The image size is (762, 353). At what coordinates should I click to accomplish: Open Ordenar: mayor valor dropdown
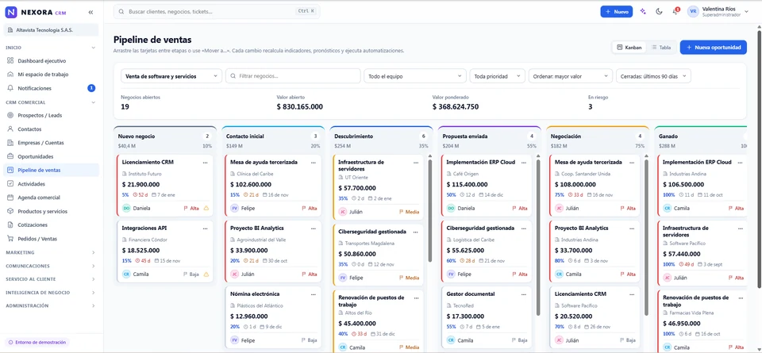point(571,75)
